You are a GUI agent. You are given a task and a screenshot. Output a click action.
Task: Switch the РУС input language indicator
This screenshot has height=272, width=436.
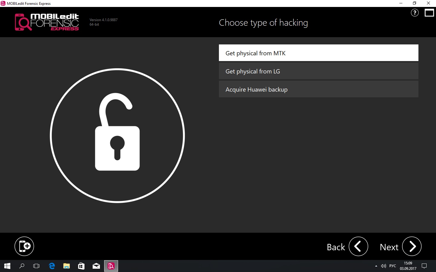pyautogui.click(x=393, y=266)
